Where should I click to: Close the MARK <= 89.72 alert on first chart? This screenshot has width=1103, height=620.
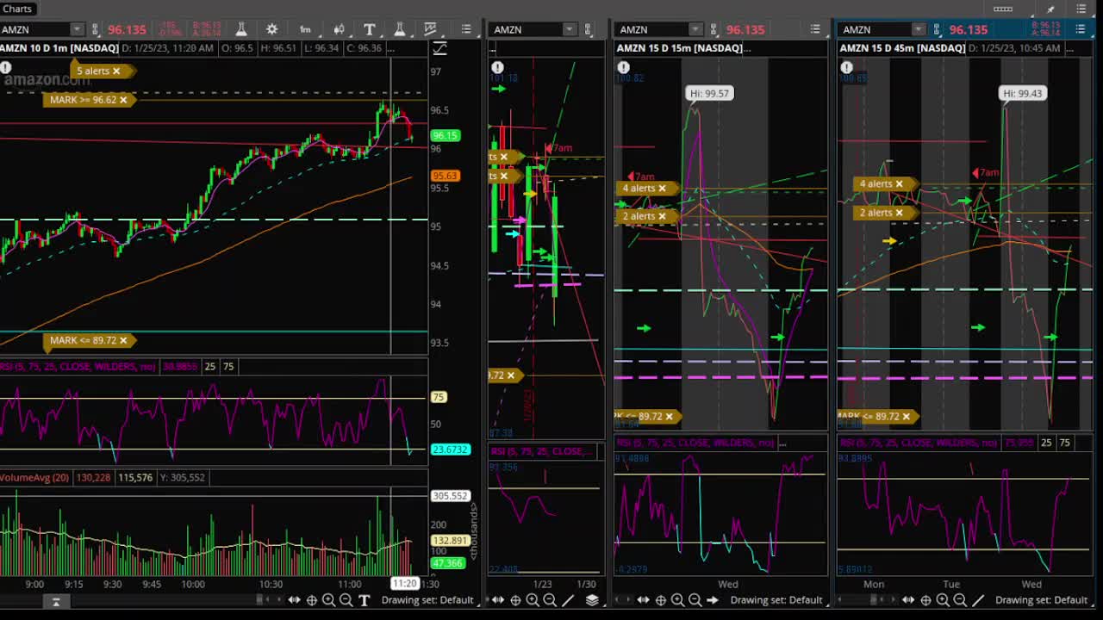(122, 340)
